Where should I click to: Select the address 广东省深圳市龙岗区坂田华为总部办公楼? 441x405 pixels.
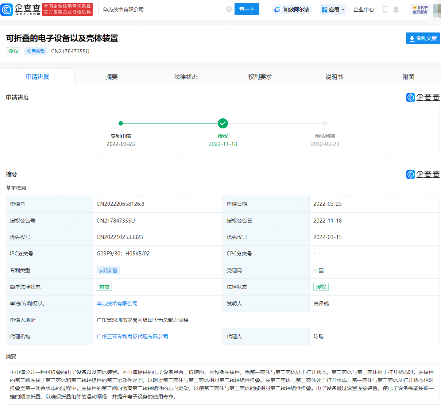click(x=143, y=320)
